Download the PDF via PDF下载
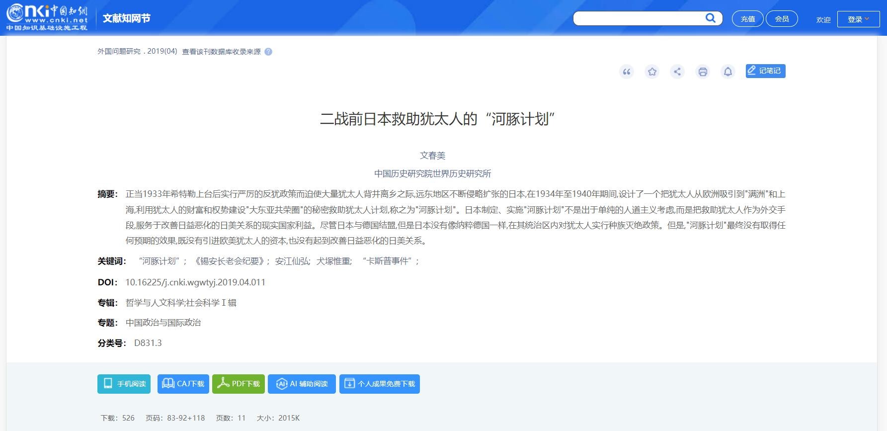 click(239, 384)
